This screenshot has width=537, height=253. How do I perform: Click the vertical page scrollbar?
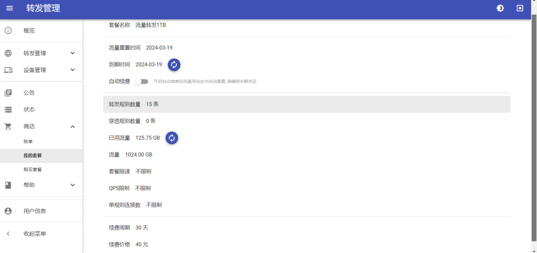534,126
